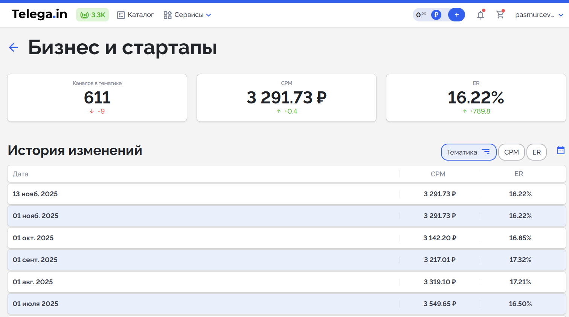569x317 pixels.
Task: Select the Тематика filter toggle
Action: [468, 152]
